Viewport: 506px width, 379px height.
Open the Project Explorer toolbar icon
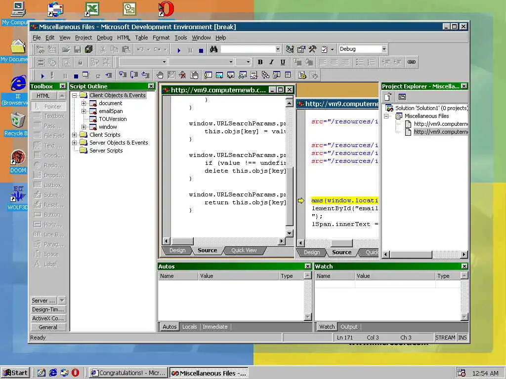tap(290, 49)
